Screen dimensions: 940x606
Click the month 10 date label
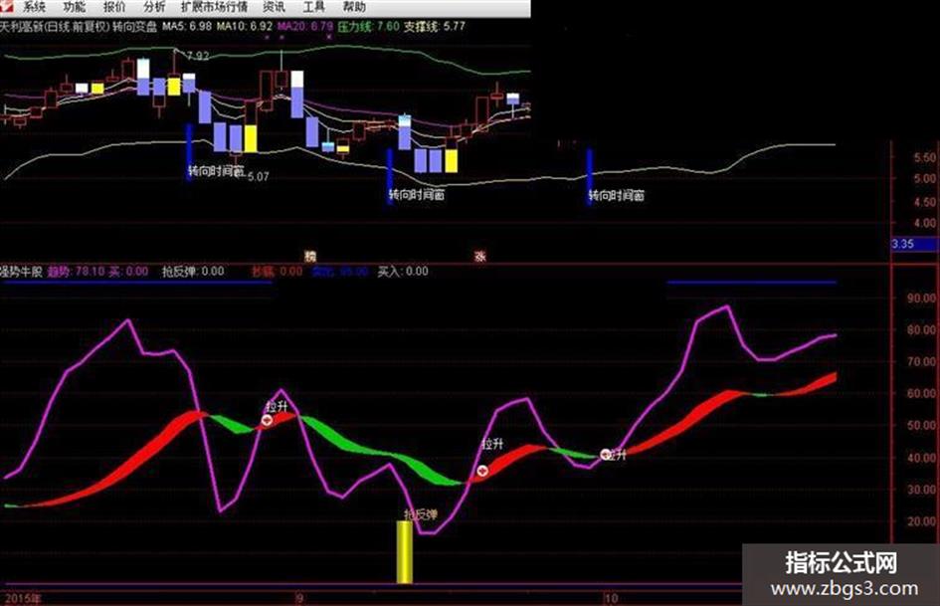[x=611, y=598]
